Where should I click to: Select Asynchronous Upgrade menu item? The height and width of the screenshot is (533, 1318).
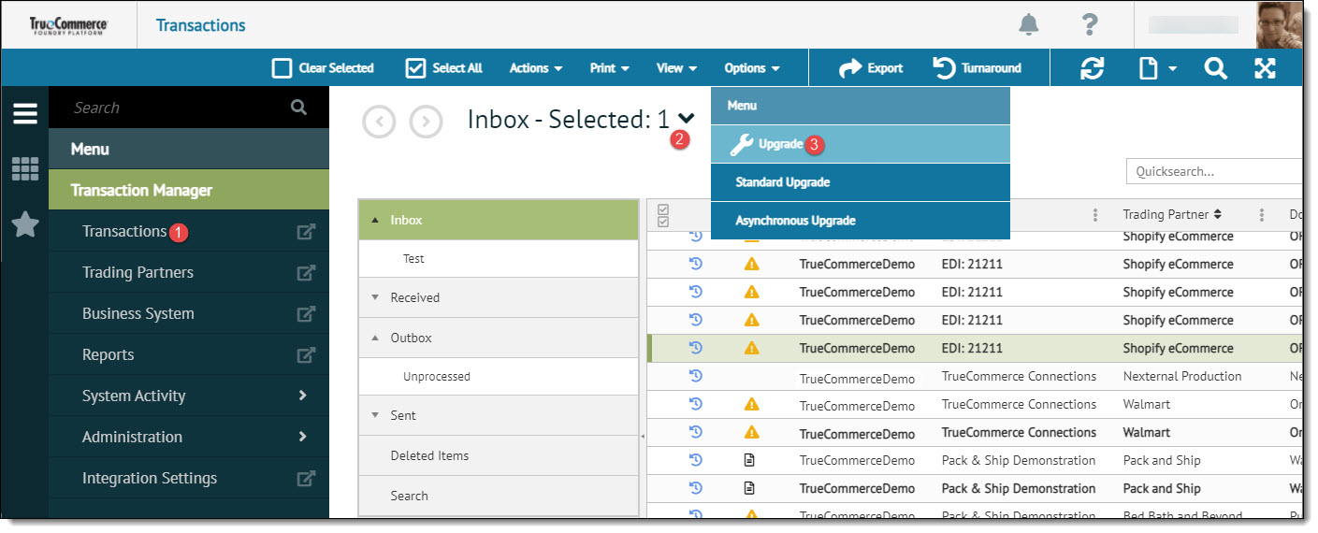(x=861, y=221)
